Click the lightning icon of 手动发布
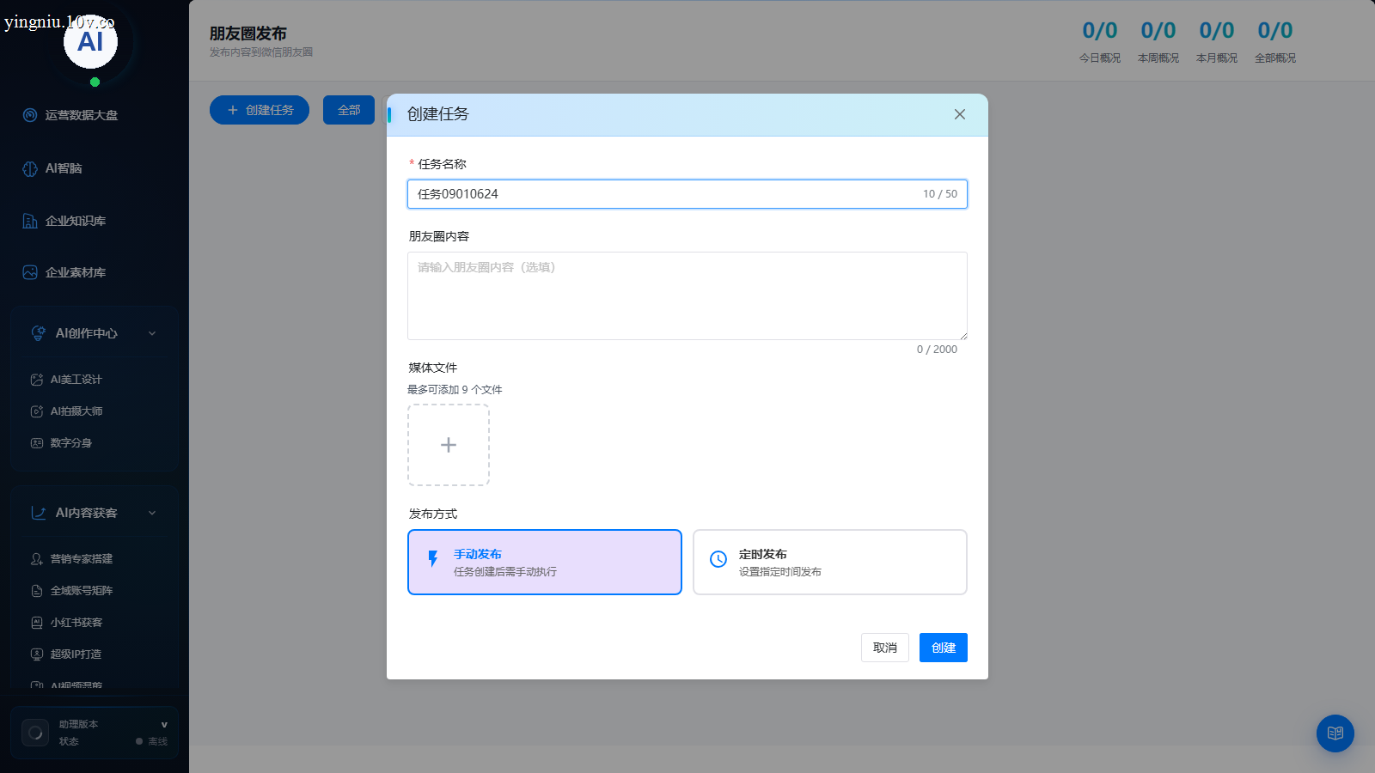 [433, 559]
